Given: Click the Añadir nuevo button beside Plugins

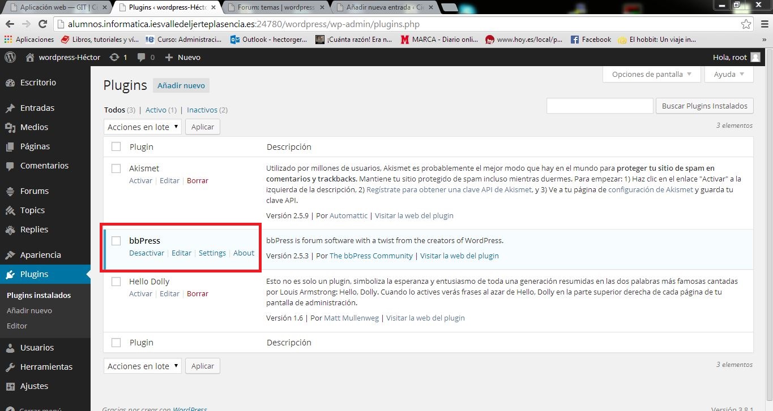Looking at the screenshot, I should (181, 85).
